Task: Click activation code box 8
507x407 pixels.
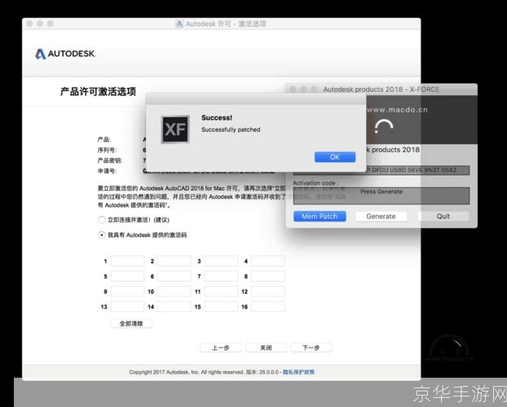Action: pyautogui.click(x=268, y=276)
